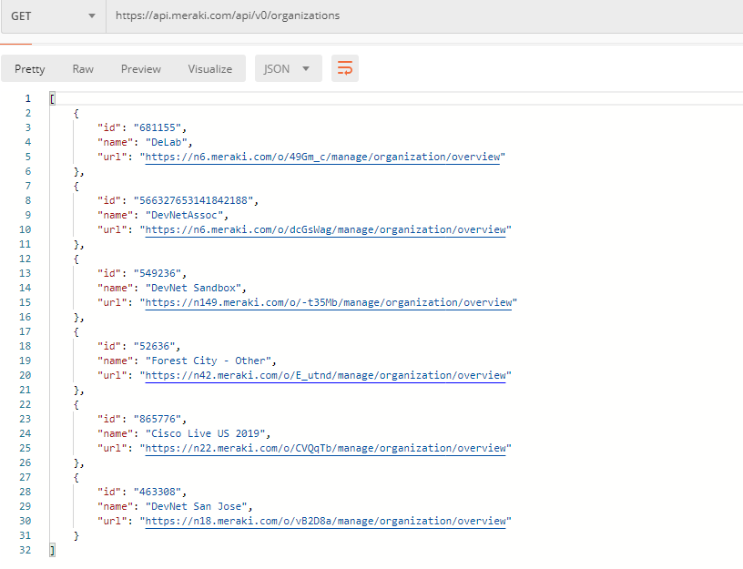Open the Cisco Live n22.meraki.com link

click(x=326, y=448)
